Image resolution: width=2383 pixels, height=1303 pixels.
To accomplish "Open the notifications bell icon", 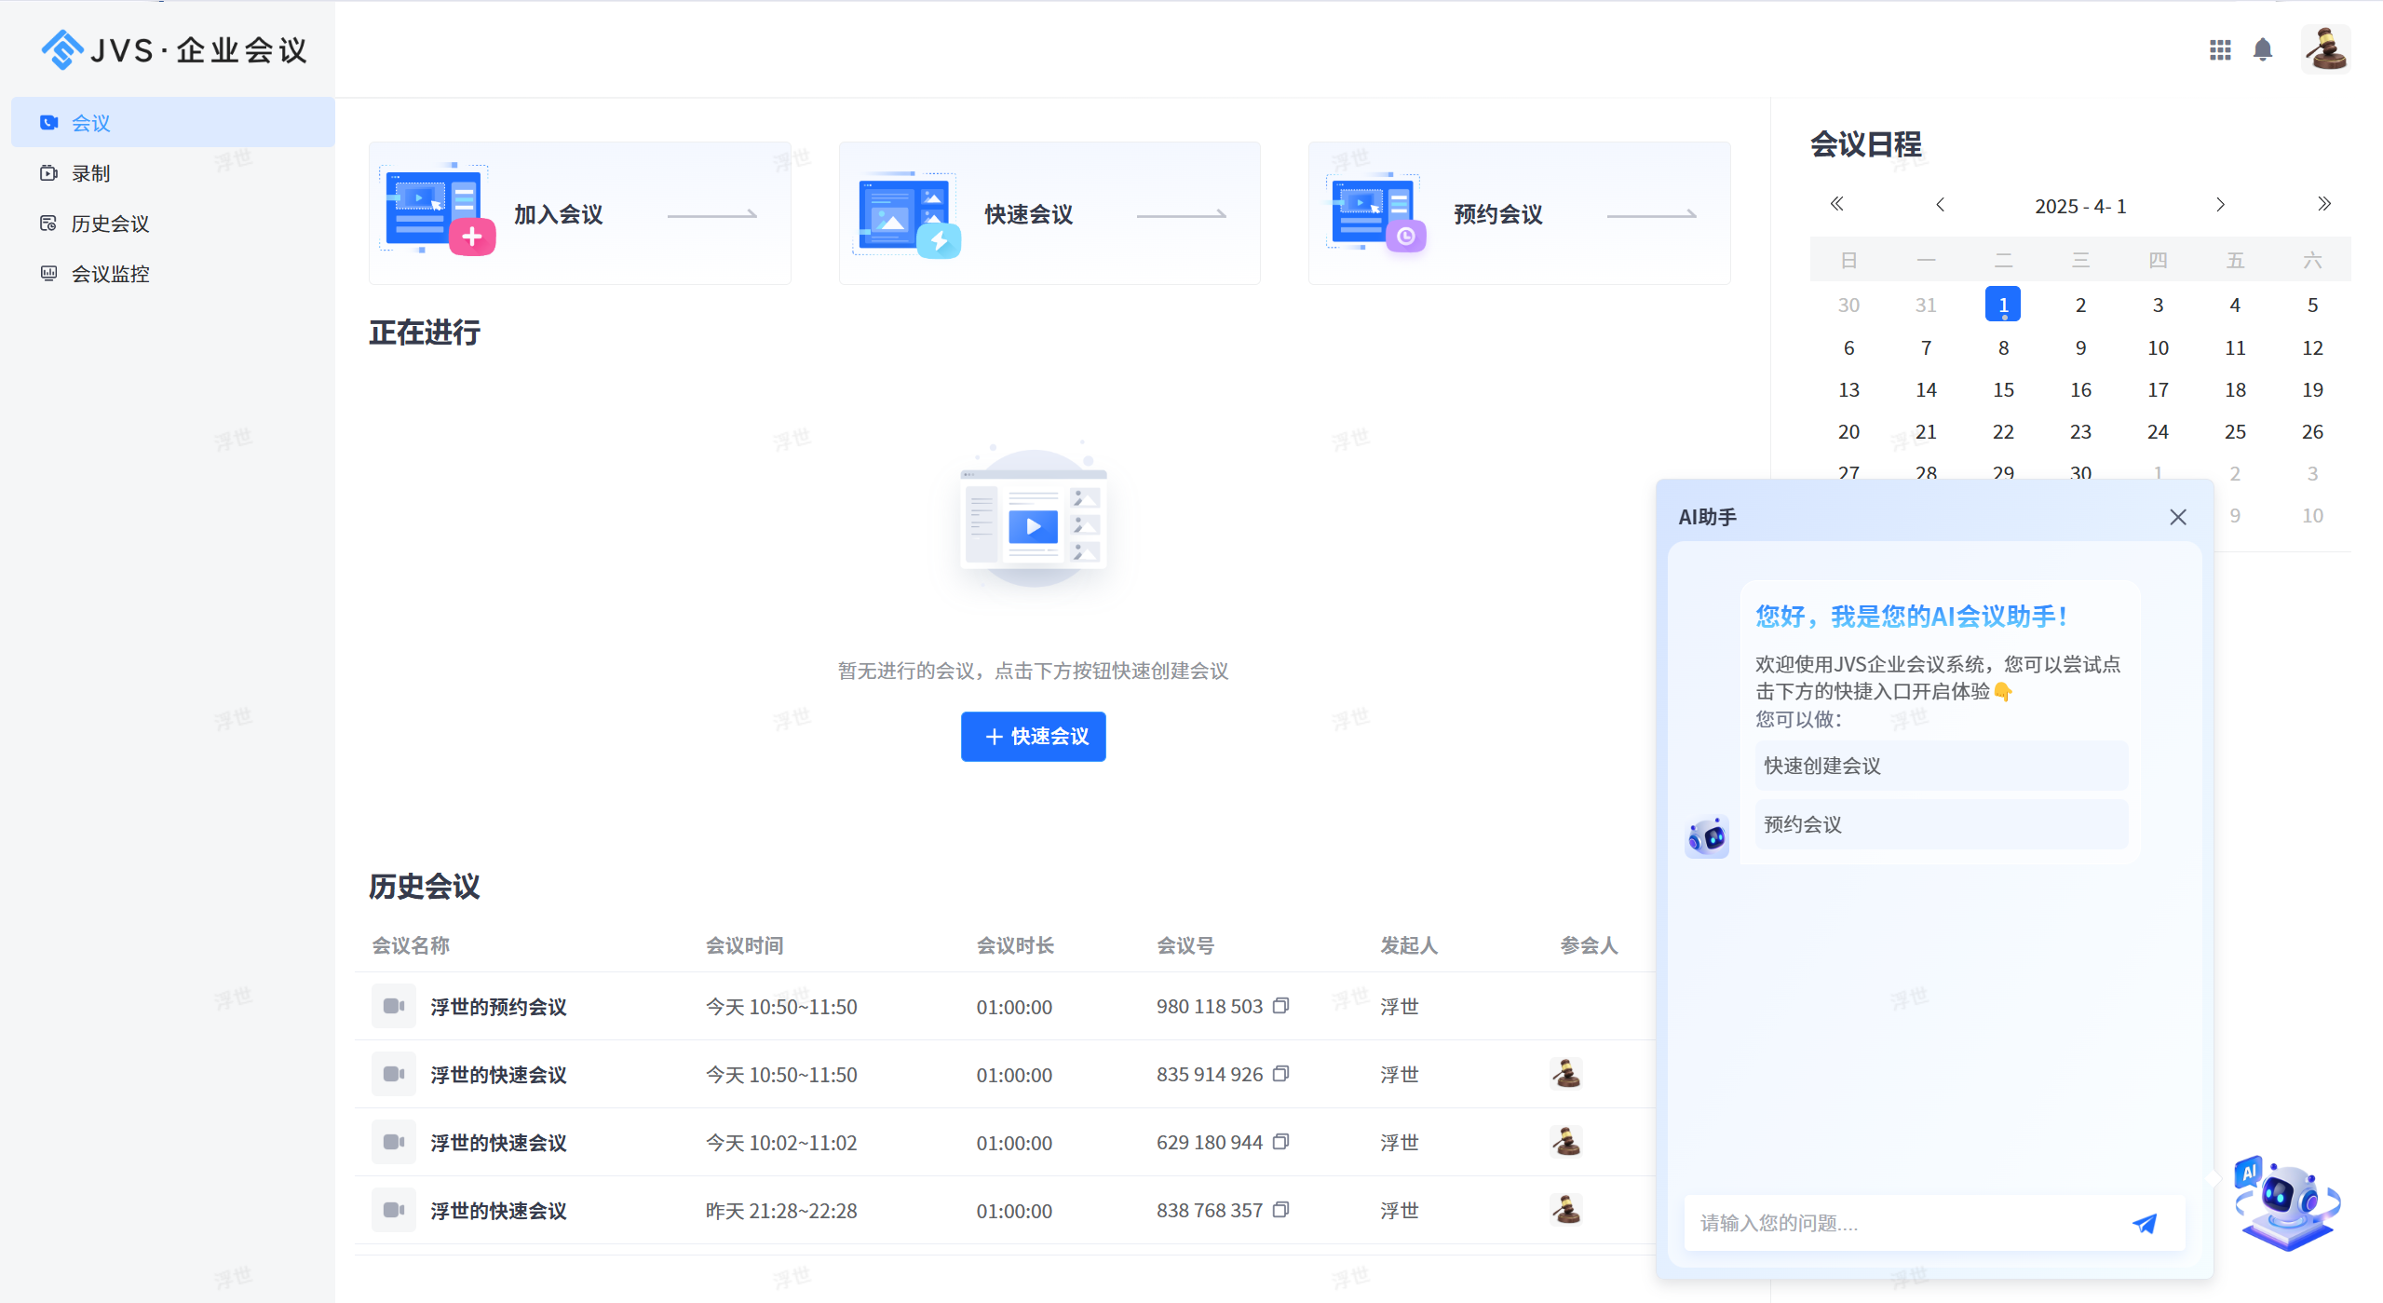I will click(2262, 49).
